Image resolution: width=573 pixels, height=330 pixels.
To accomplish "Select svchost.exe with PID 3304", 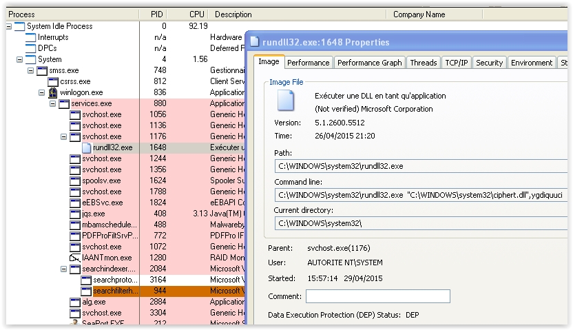I will click(125, 313).
